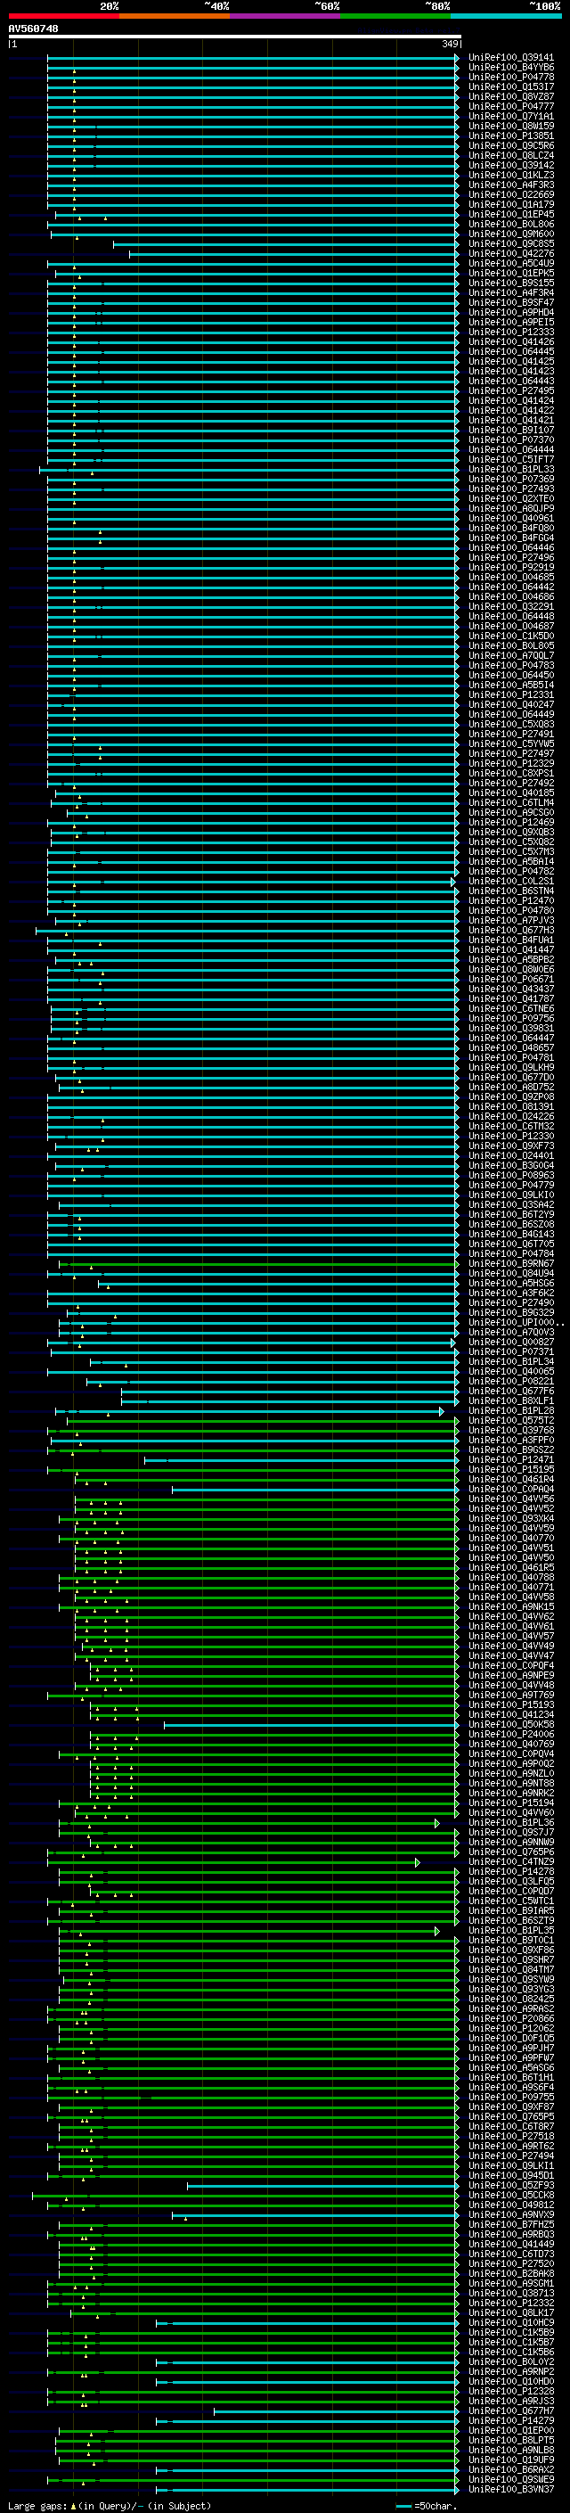Click the Large gaps legend text
The image size is (570, 2513).
tap(37, 2505)
